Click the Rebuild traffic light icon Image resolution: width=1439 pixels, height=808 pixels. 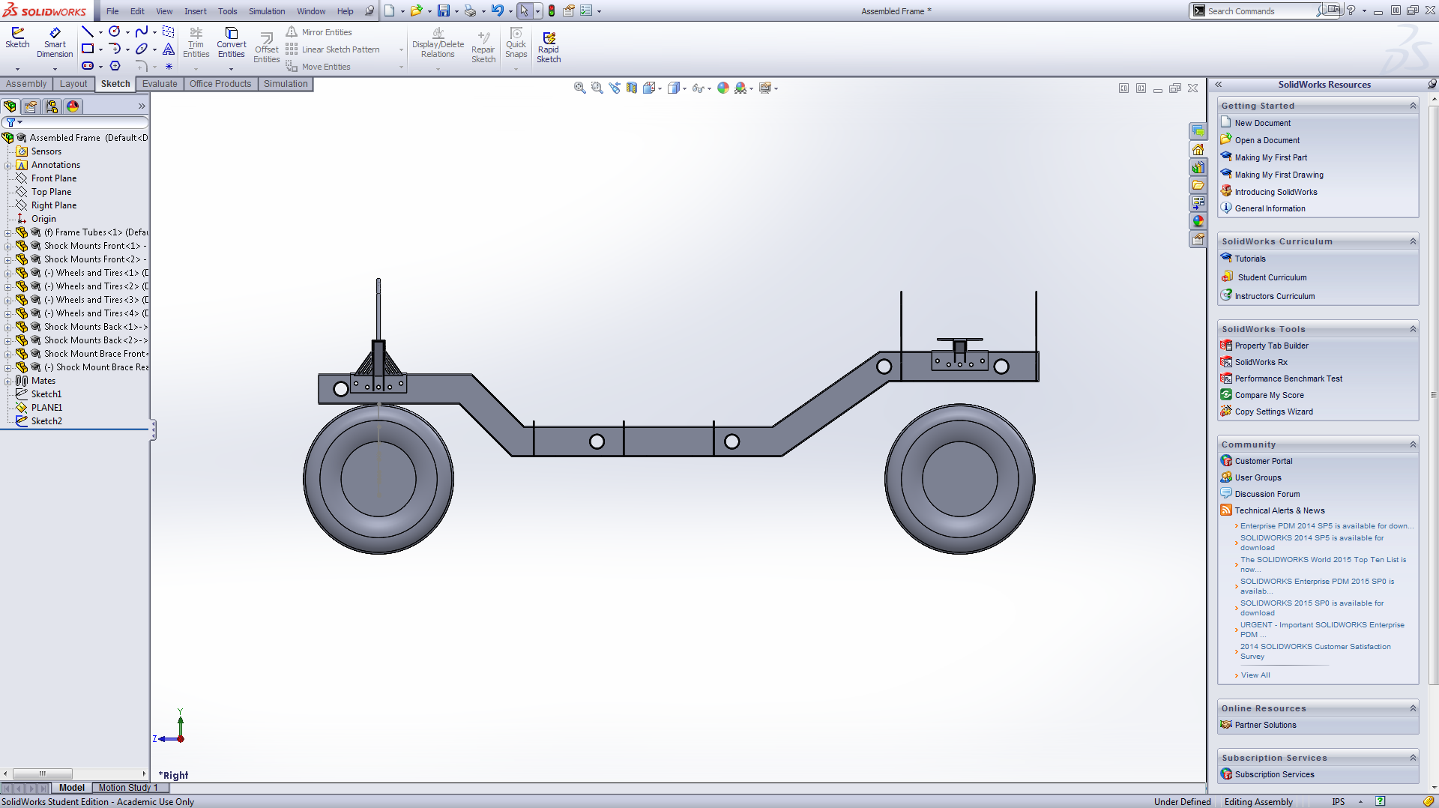coord(552,11)
